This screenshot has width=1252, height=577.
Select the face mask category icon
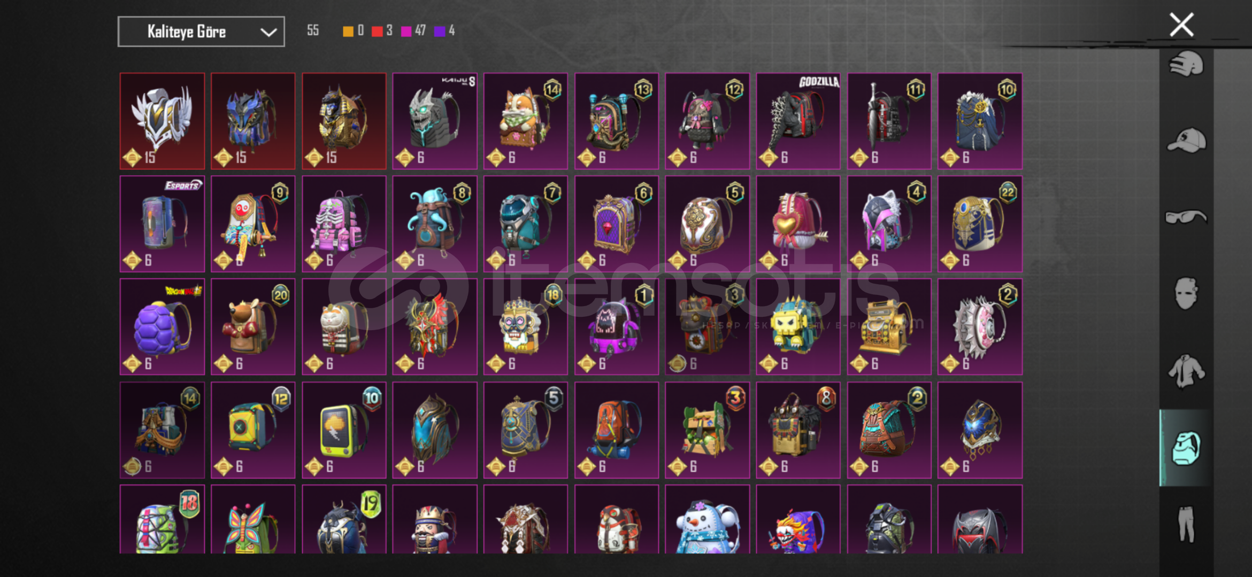point(1186,293)
